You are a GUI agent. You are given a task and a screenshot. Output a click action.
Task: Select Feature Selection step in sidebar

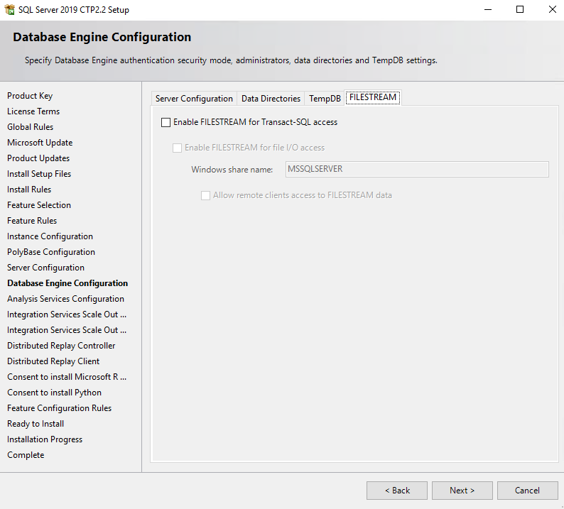coord(39,205)
